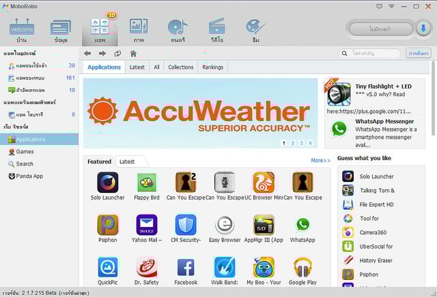437x297 pixels.
Task: Switch to the Rankings tab
Action: pos(212,67)
